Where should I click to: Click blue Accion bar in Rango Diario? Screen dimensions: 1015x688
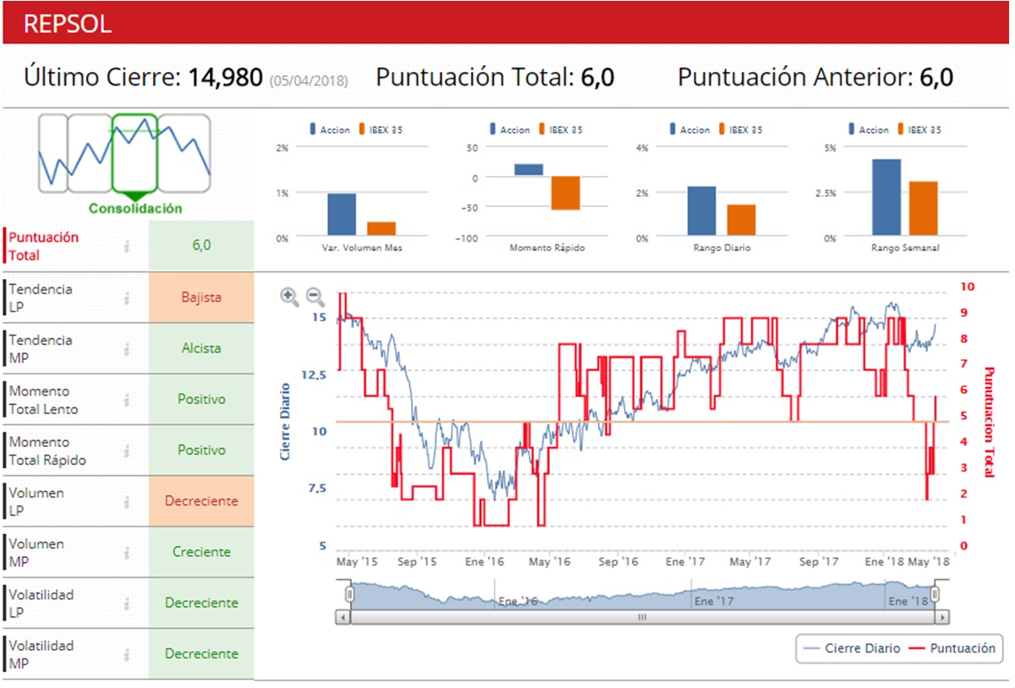coord(702,210)
